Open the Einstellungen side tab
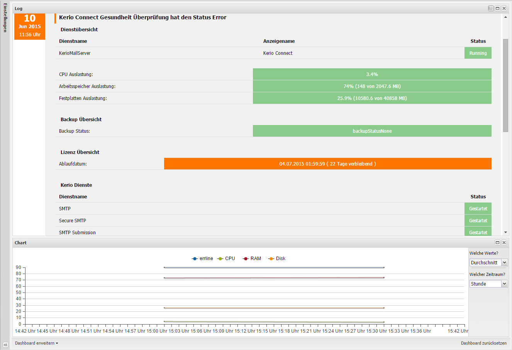 click(5, 18)
